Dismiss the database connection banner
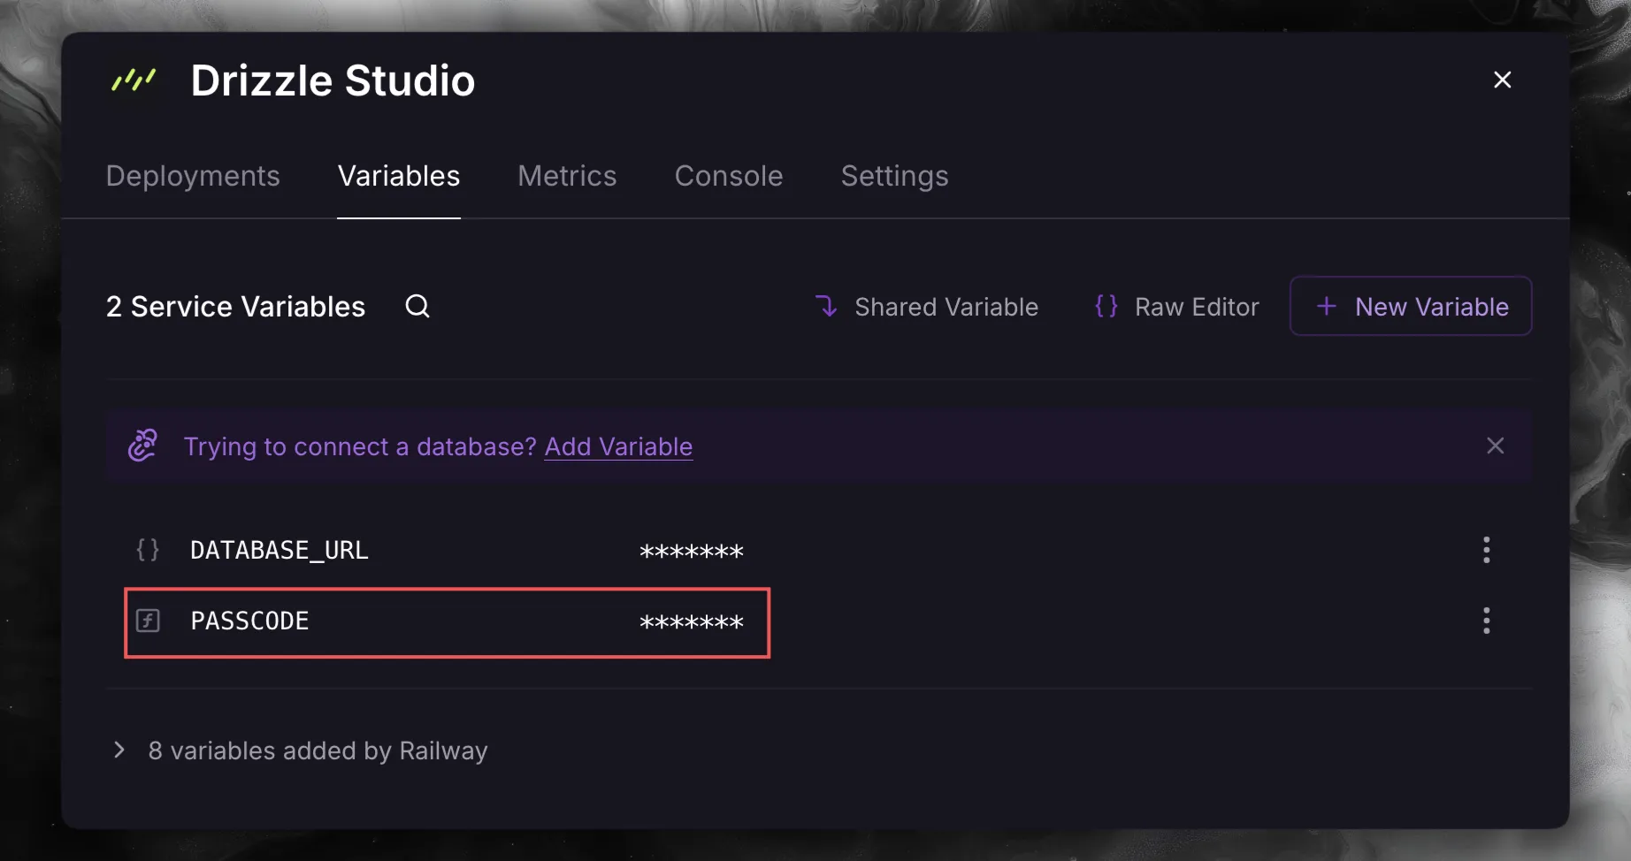 click(x=1495, y=446)
